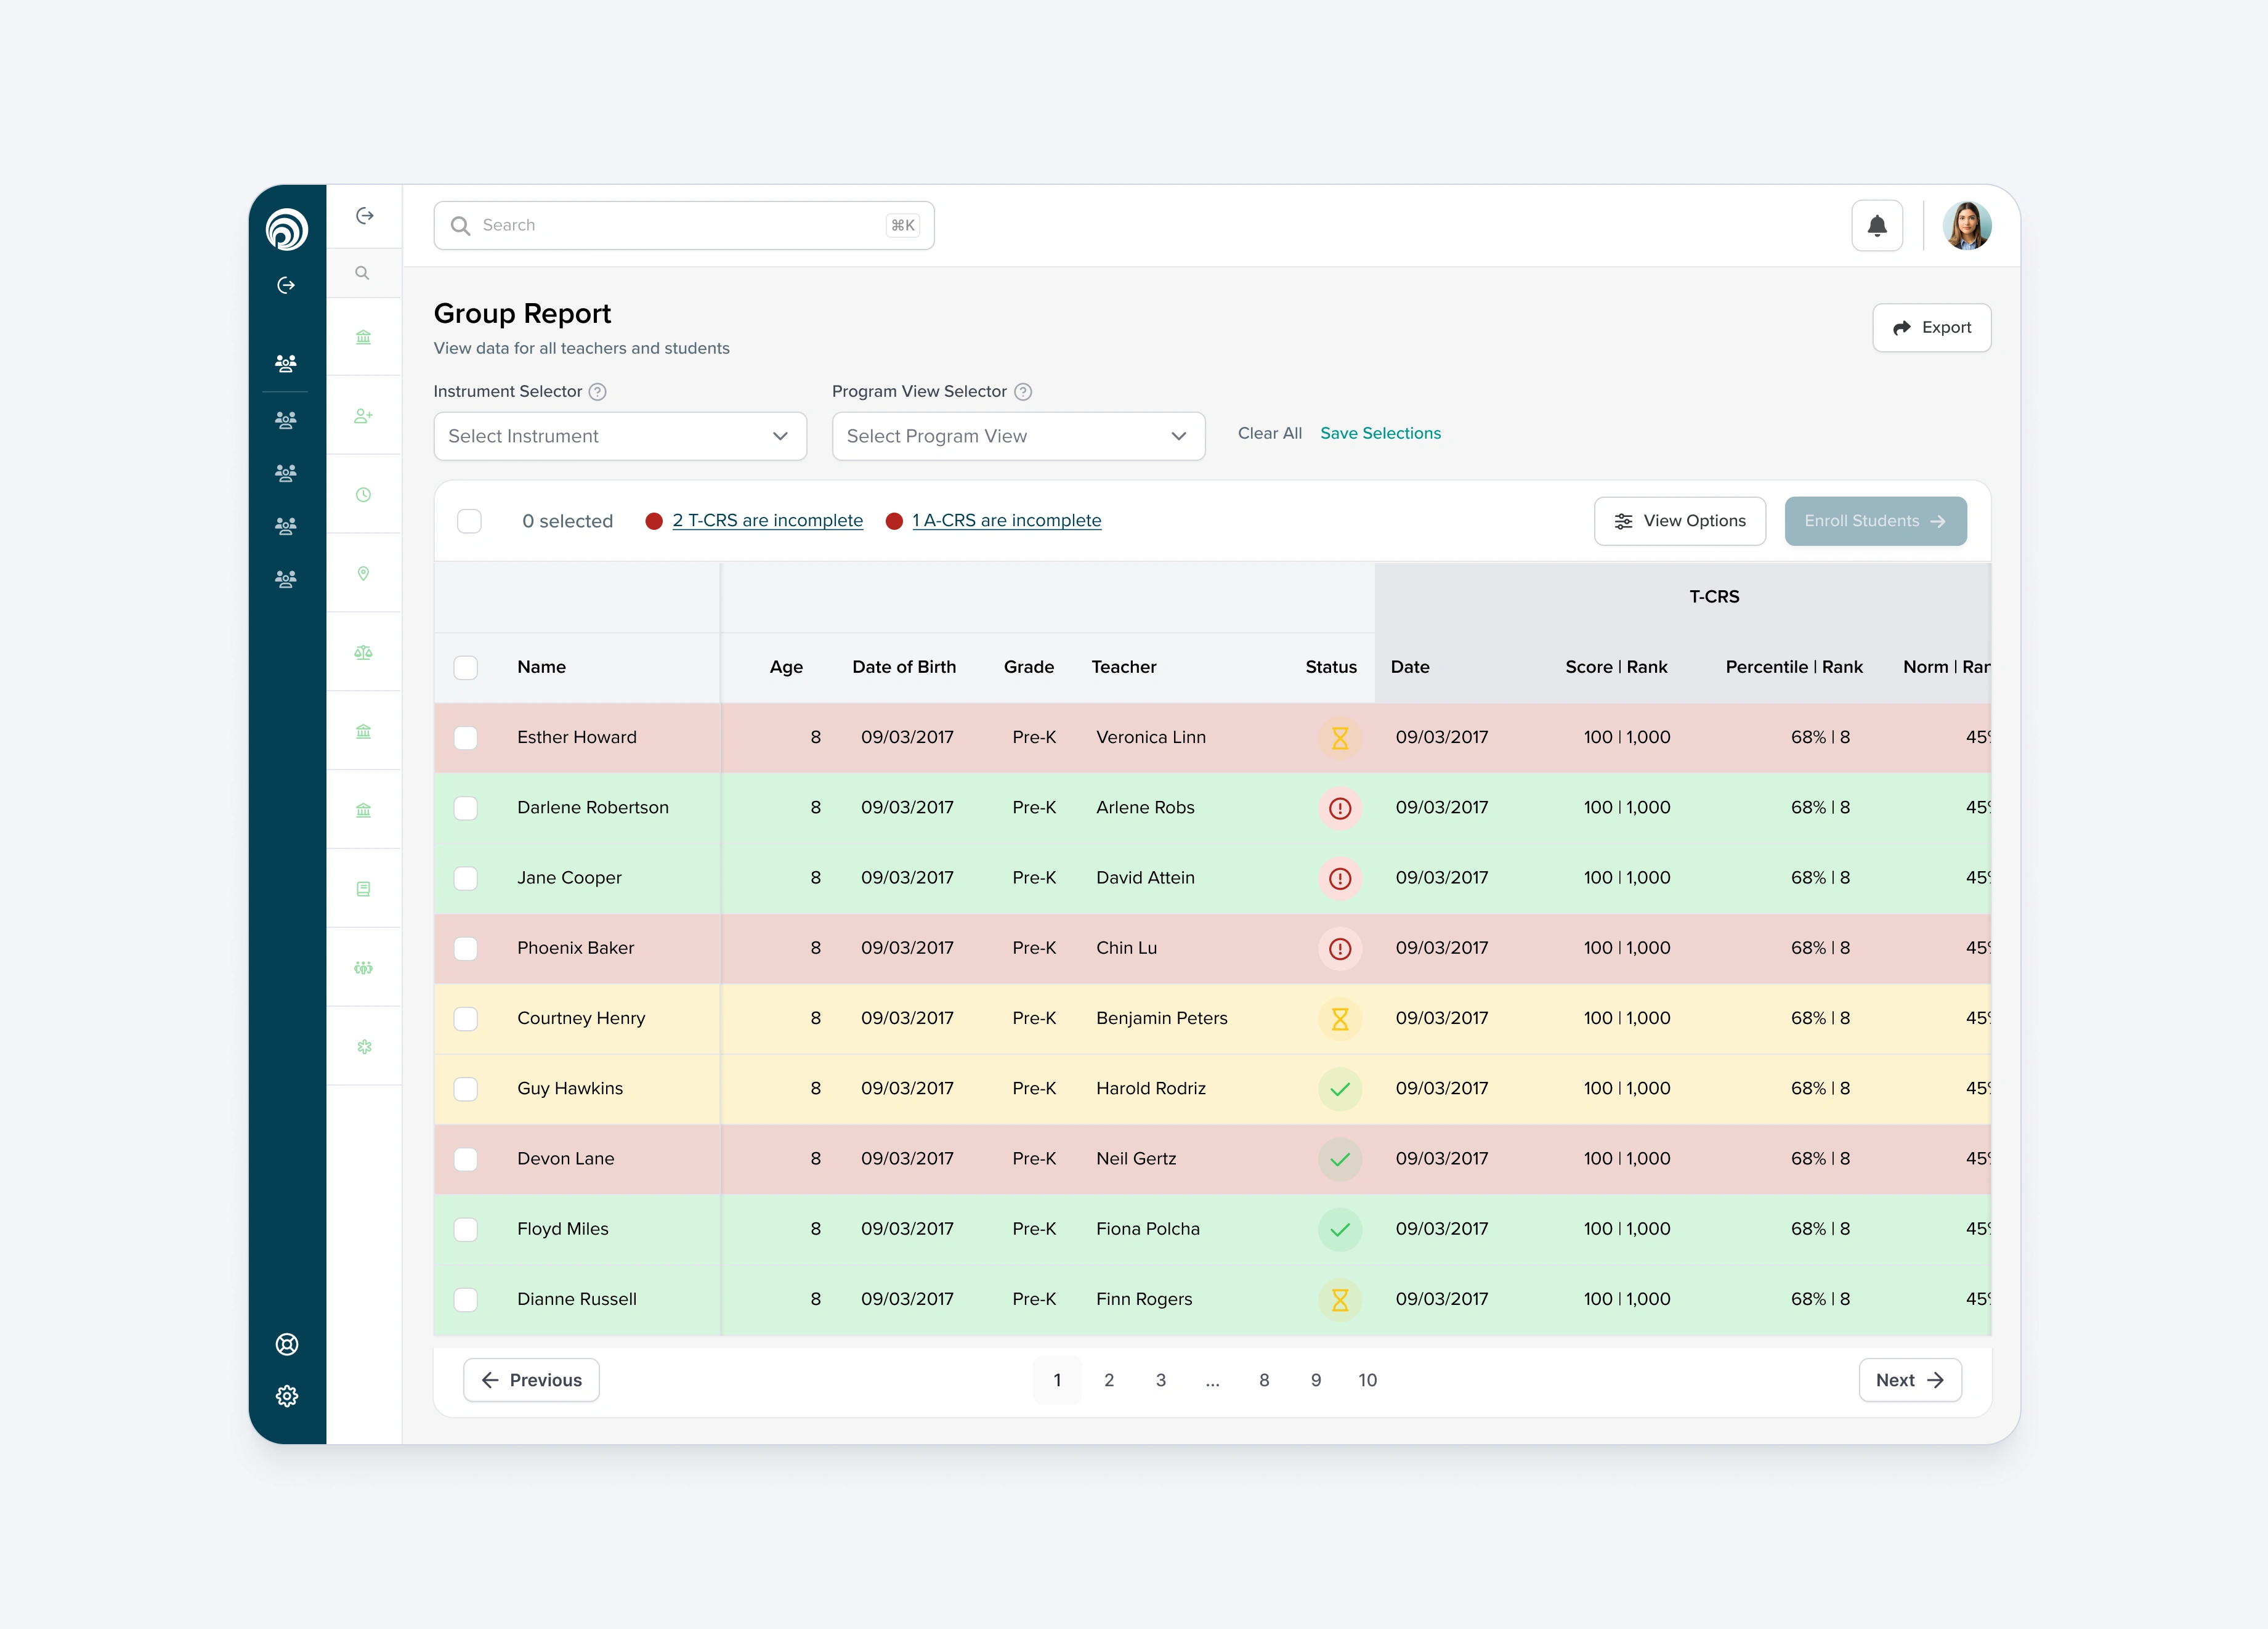Viewport: 2268px width, 1629px height.
Task: Click Instrument Selector help question icon
Action: (x=597, y=392)
